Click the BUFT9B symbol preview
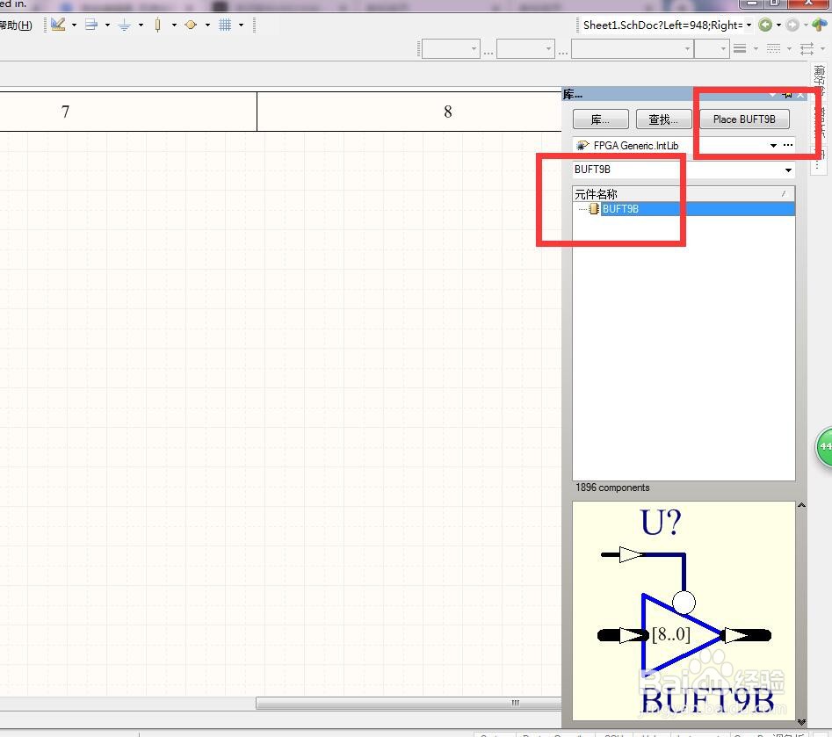This screenshot has width=832, height=737. tap(684, 611)
